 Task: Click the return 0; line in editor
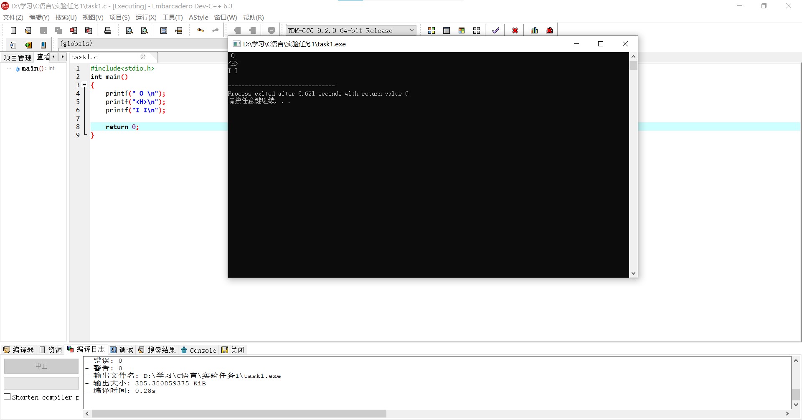(122, 127)
